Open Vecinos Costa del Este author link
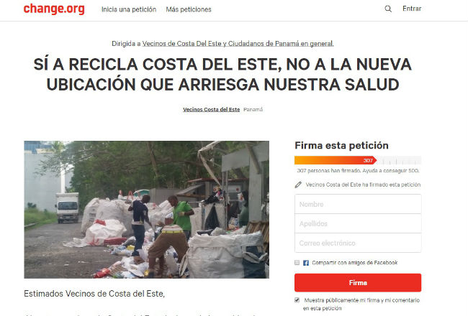The height and width of the screenshot is (316, 468). pos(211,109)
